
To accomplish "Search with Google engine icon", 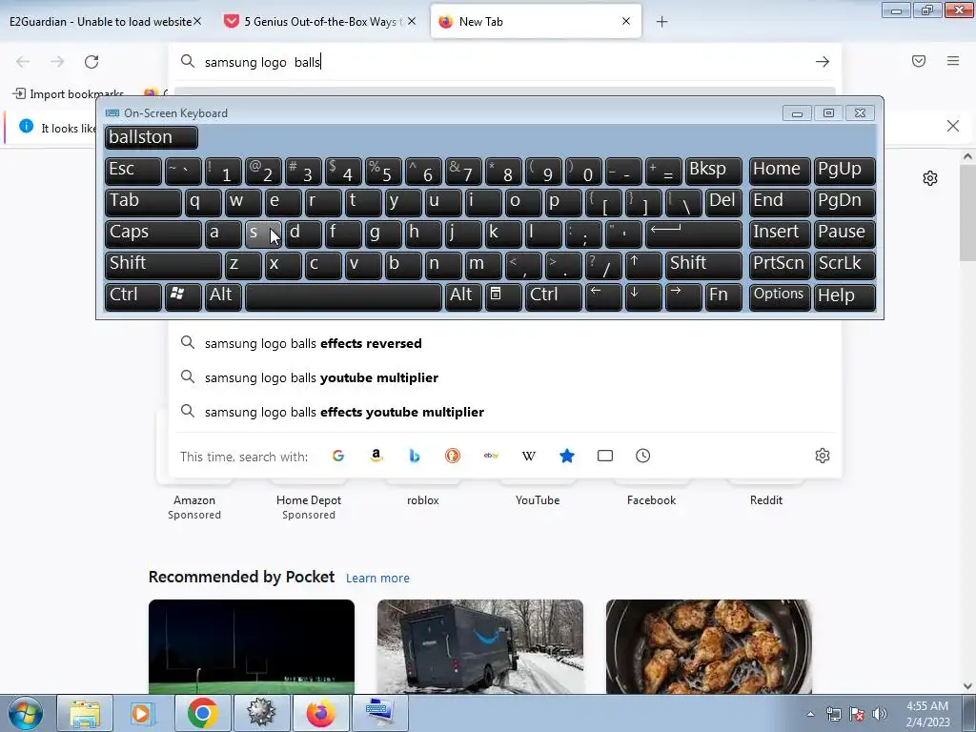I will point(338,456).
